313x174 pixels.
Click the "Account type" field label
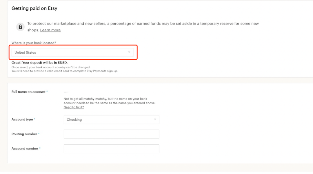click(22, 119)
